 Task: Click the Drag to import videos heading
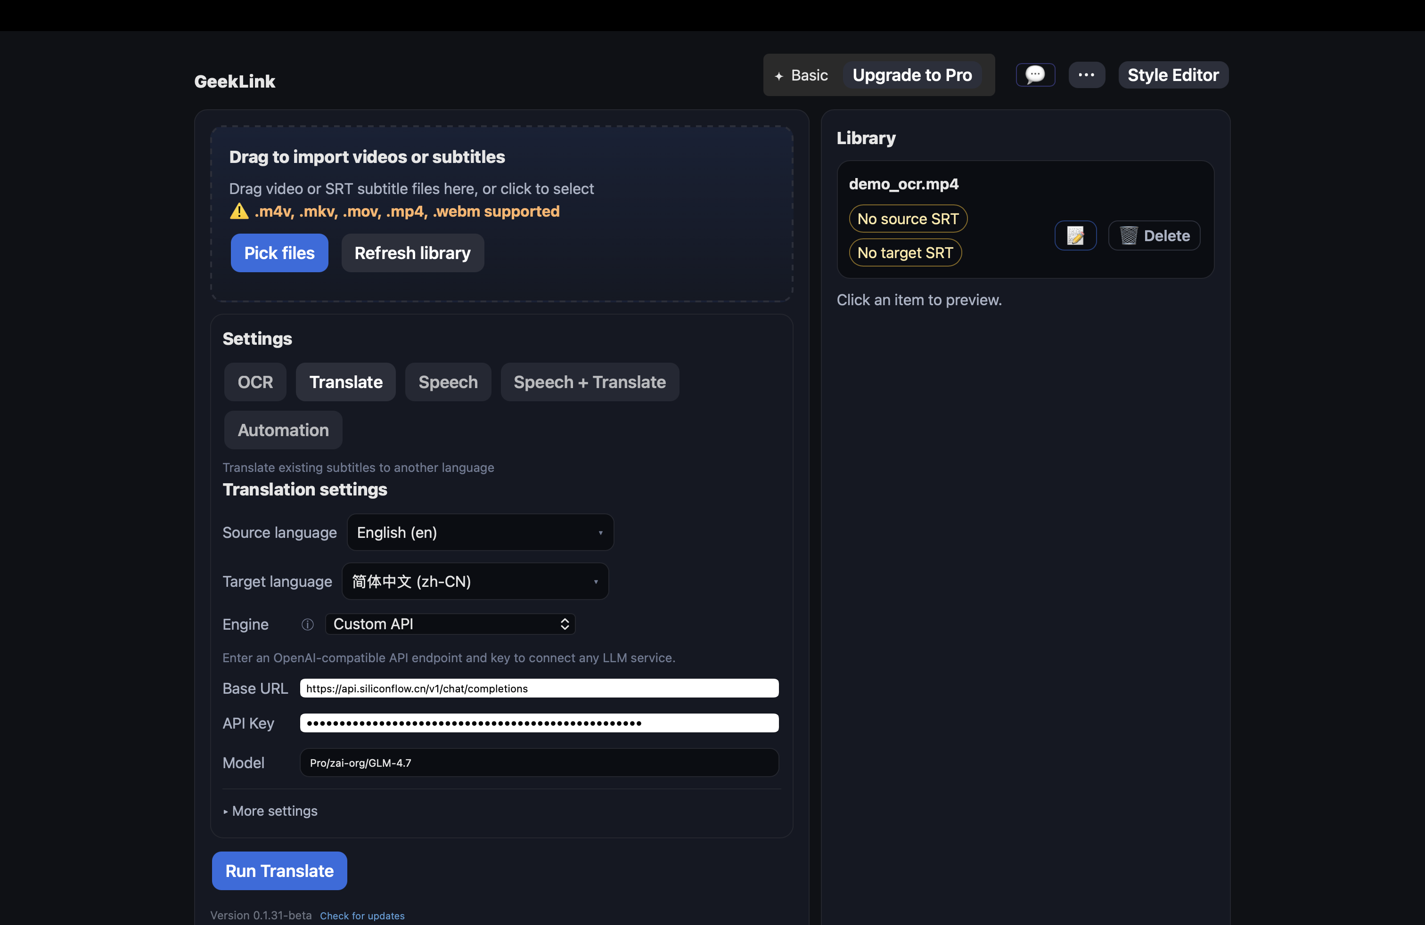367,157
